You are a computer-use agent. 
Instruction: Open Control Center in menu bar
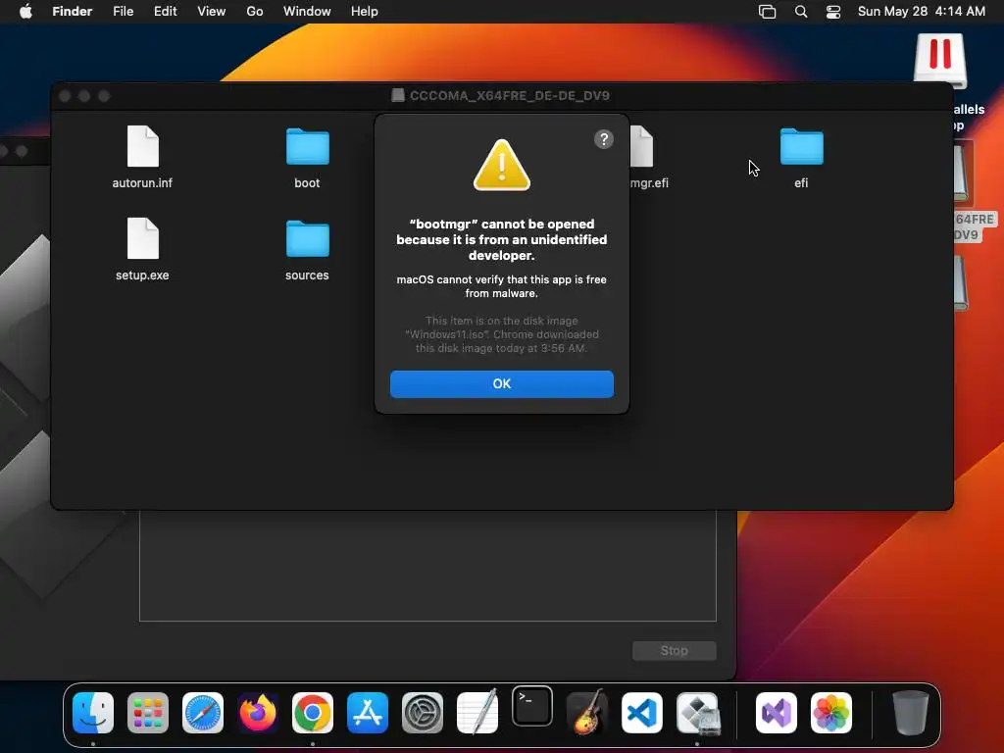click(x=833, y=12)
